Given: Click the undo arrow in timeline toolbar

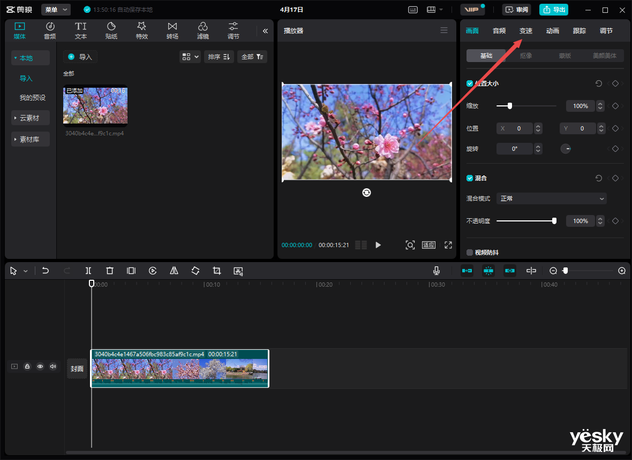Looking at the screenshot, I should tap(46, 271).
